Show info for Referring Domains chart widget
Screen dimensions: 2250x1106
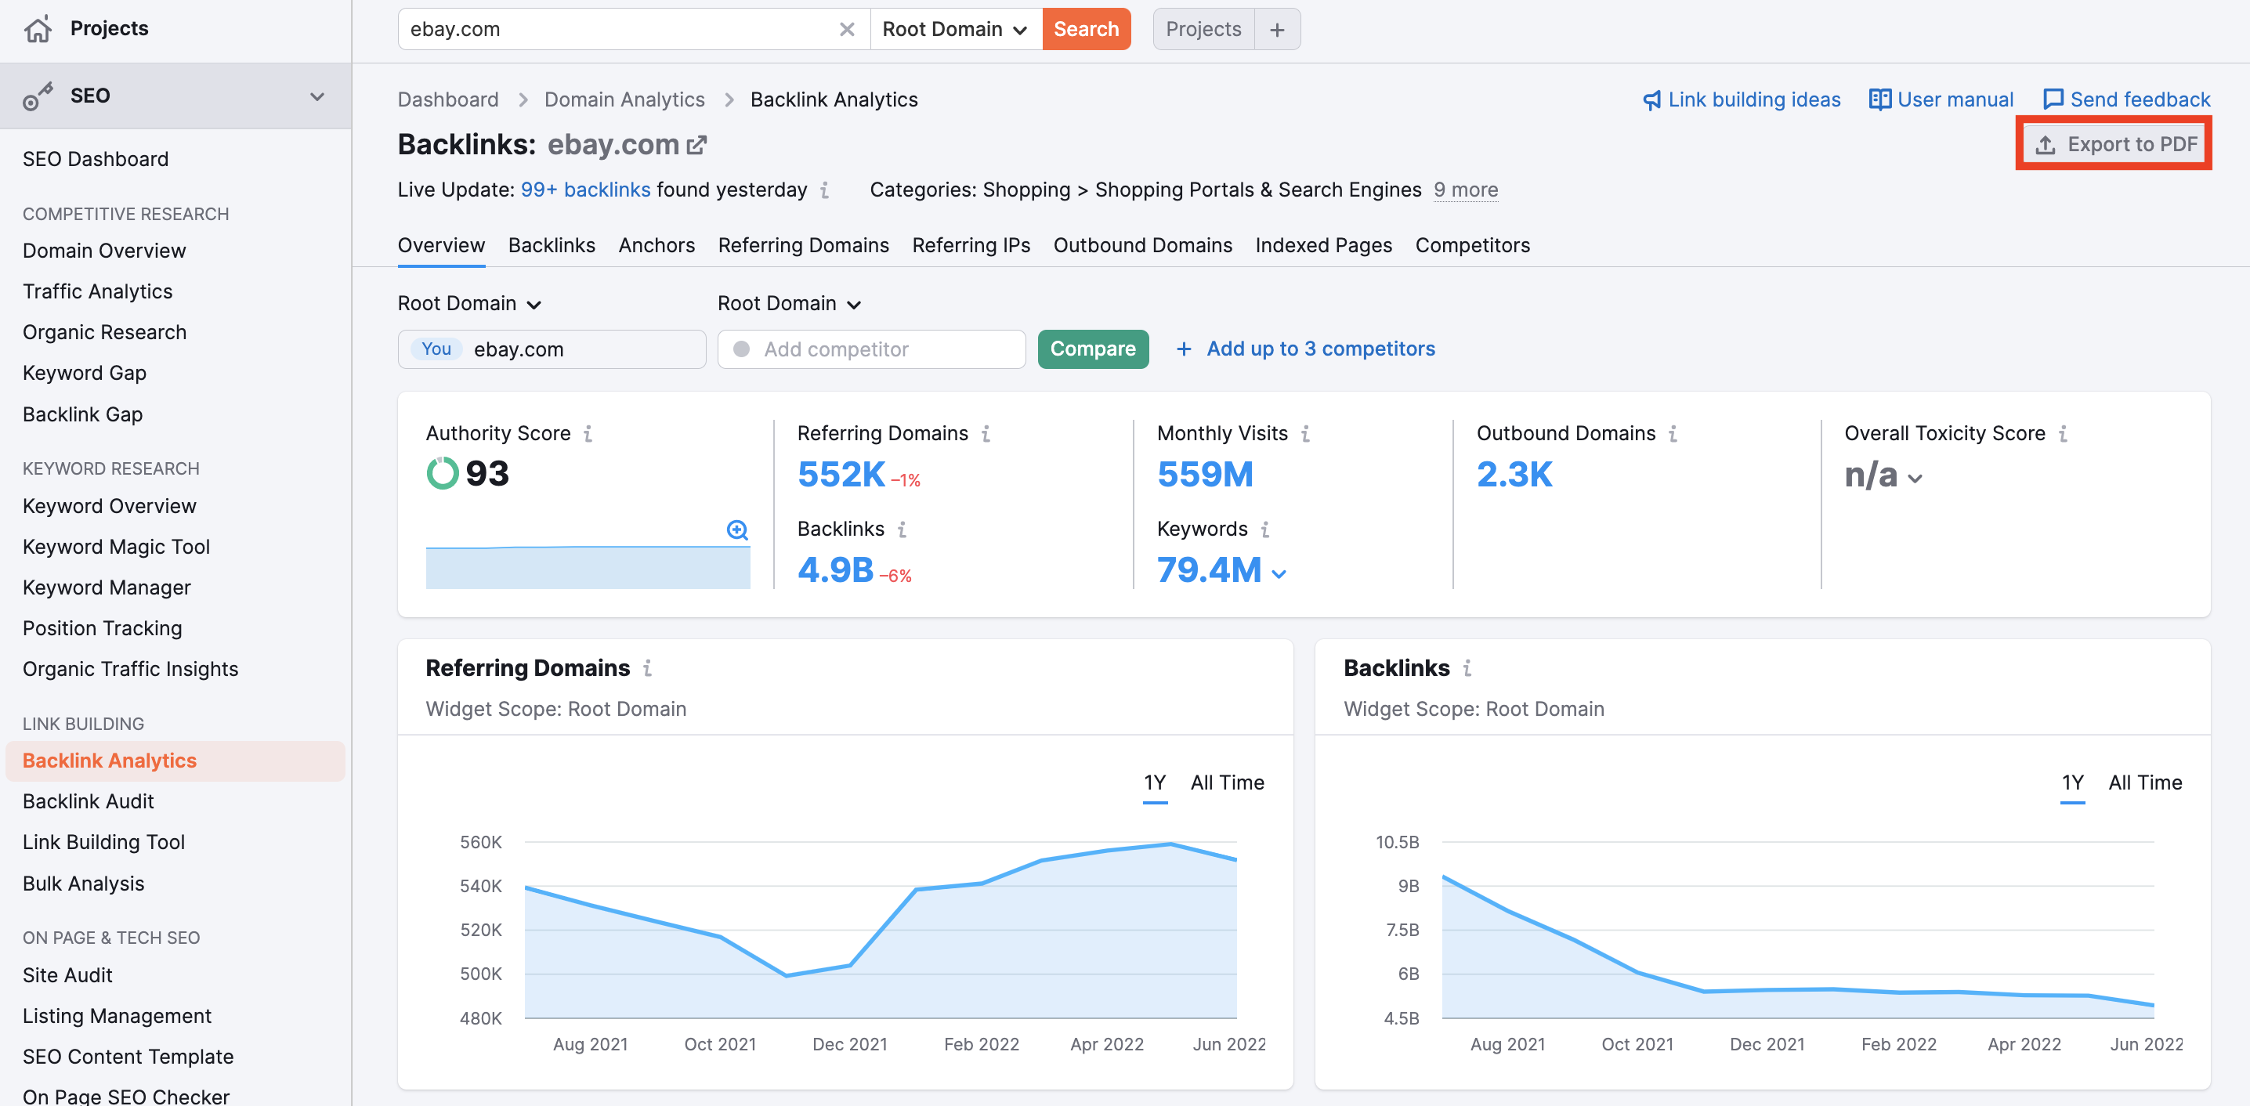pyautogui.click(x=647, y=669)
